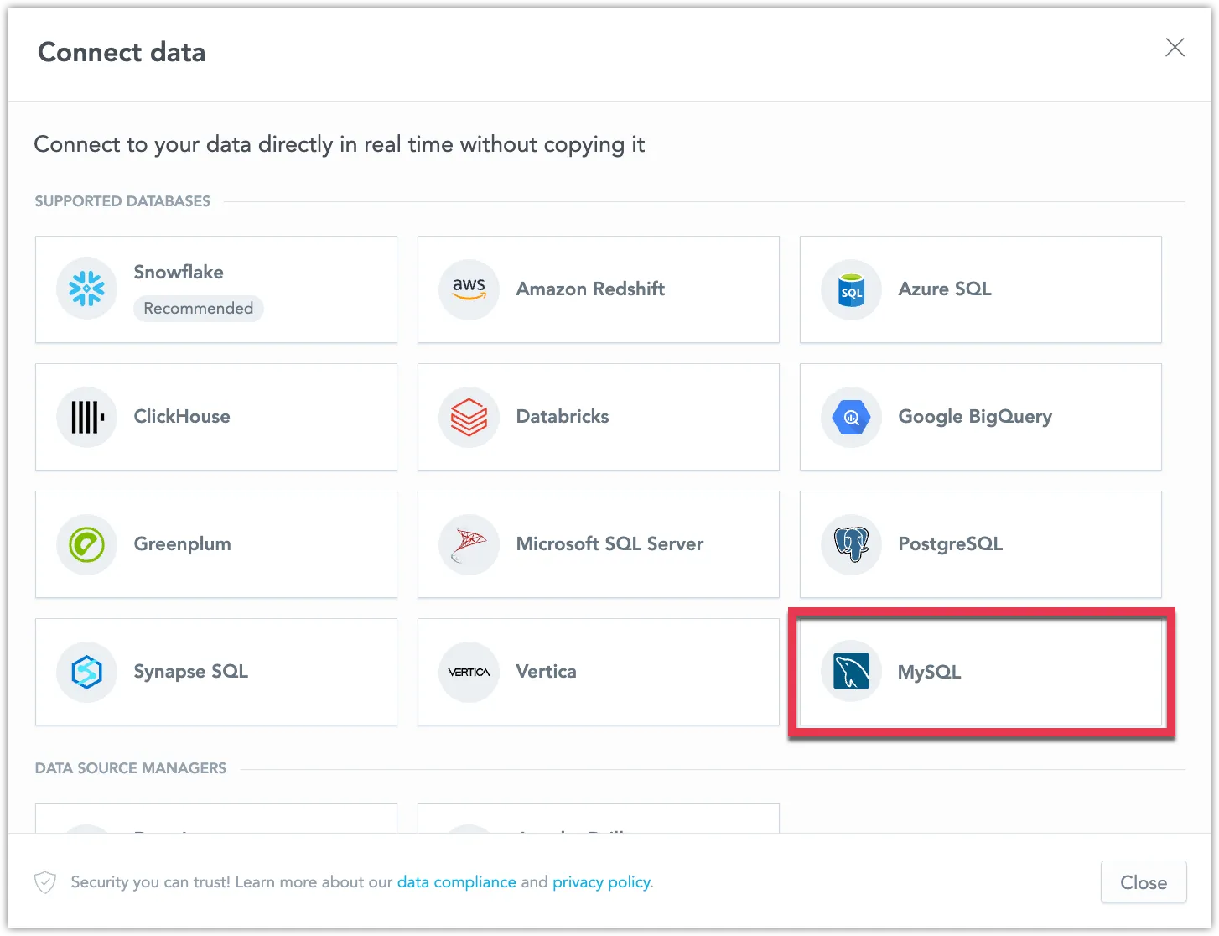
Task: Dismiss the dialog with the X icon
Action: pos(1175,48)
